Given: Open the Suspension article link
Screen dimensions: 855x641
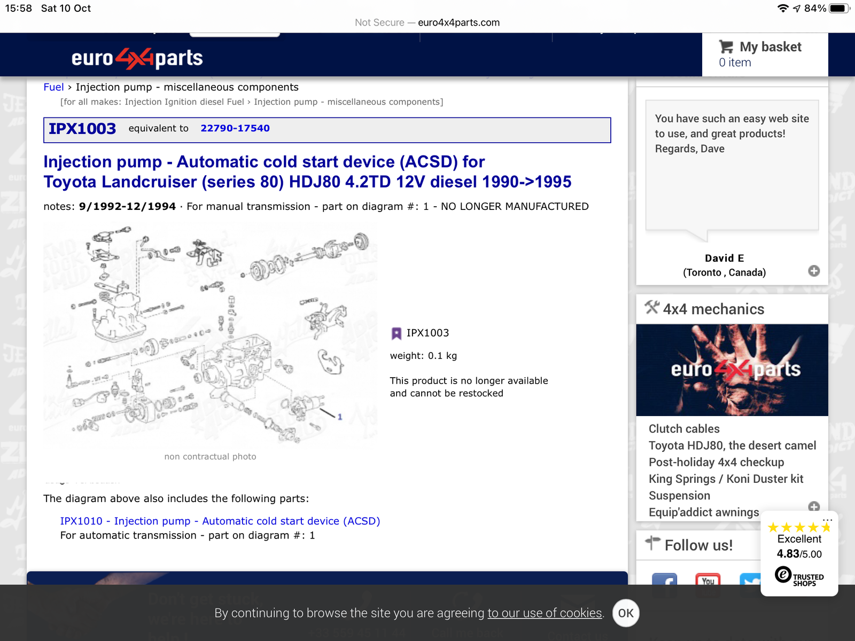Looking at the screenshot, I should [679, 496].
